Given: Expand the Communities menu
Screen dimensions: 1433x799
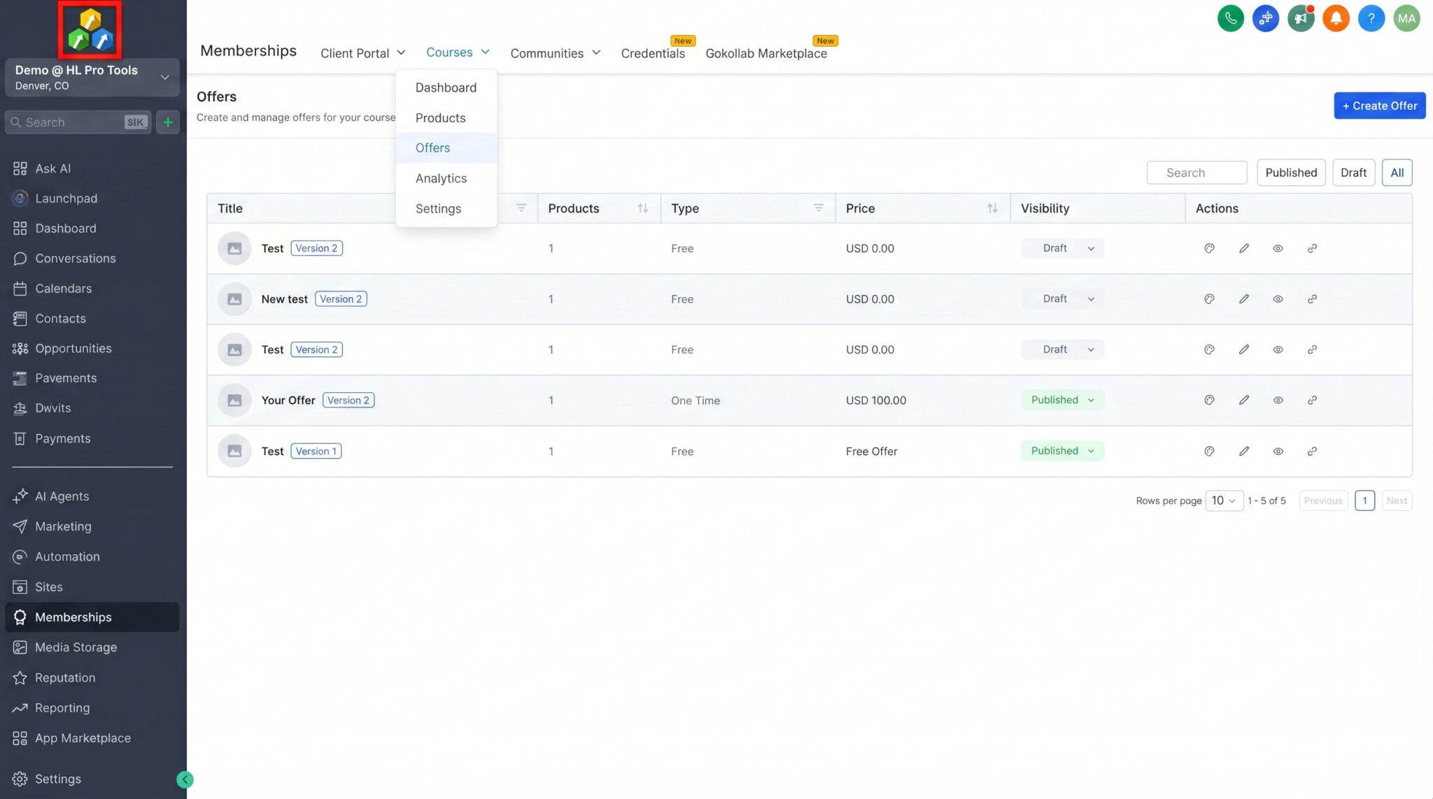Looking at the screenshot, I should pyautogui.click(x=555, y=53).
